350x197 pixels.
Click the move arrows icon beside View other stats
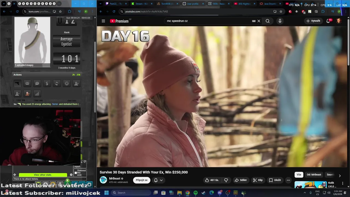(15, 175)
